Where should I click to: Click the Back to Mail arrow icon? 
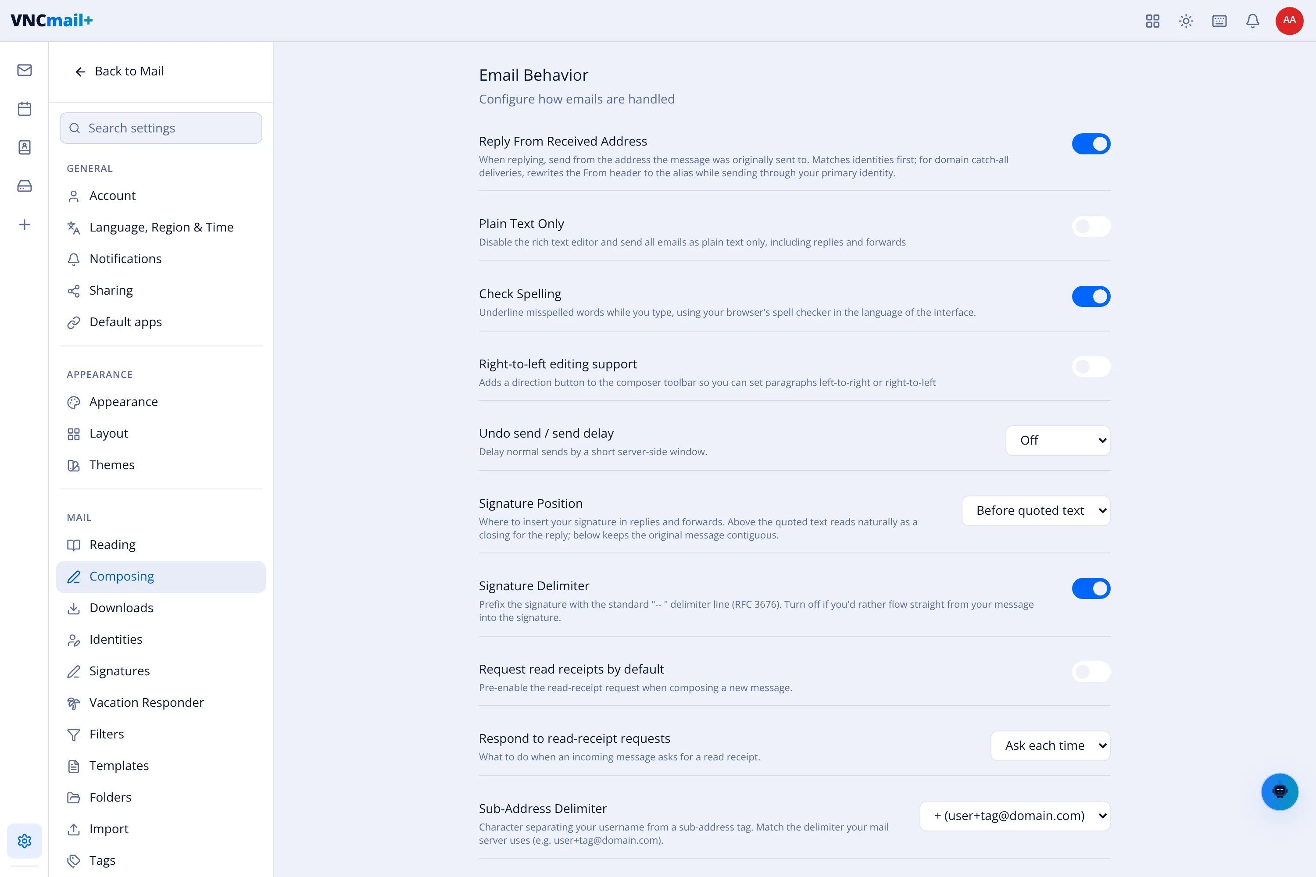tap(81, 71)
